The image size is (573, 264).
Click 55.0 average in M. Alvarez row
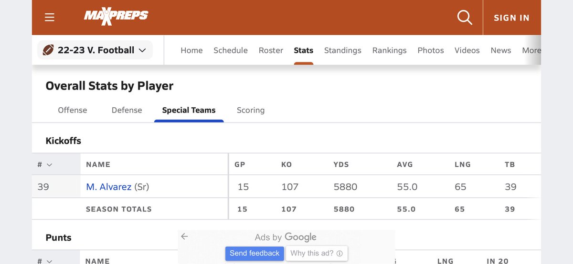click(x=407, y=187)
